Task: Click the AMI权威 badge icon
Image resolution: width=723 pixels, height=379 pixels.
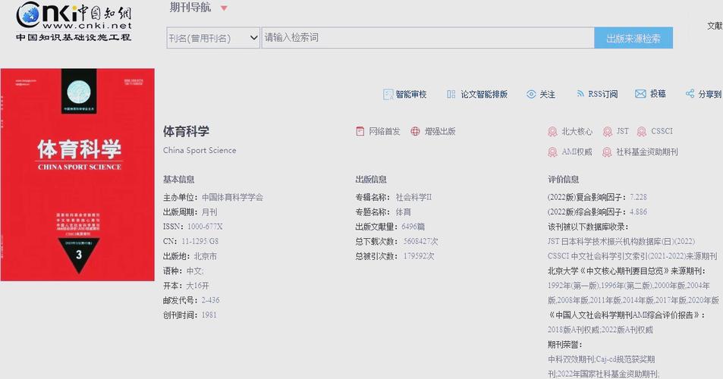Action: point(552,152)
